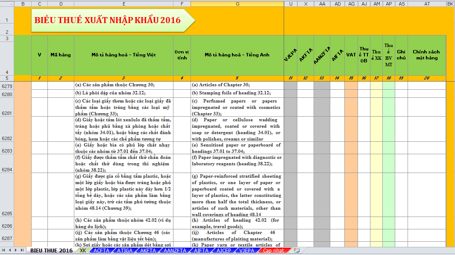Click the 'V' header cell in the green row
Viewport: 455px width, 255px height.
[x=39, y=55]
